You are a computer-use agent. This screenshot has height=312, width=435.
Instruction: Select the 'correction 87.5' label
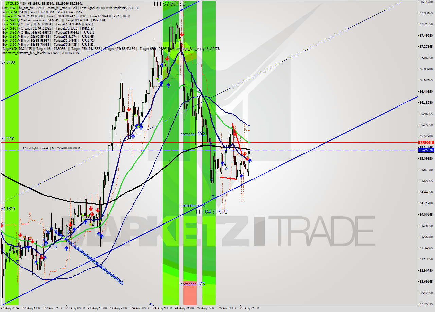(x=193, y=284)
